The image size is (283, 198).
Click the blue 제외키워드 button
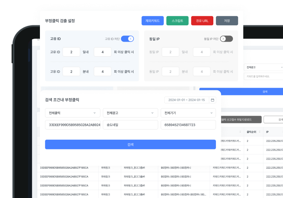coord(153,21)
